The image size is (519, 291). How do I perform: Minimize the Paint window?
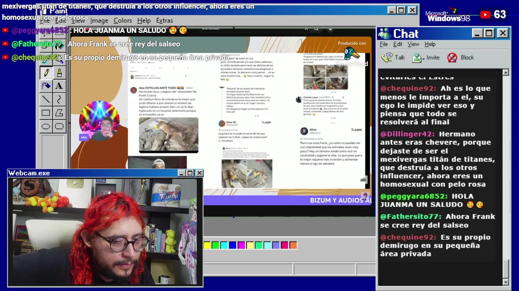point(391,10)
